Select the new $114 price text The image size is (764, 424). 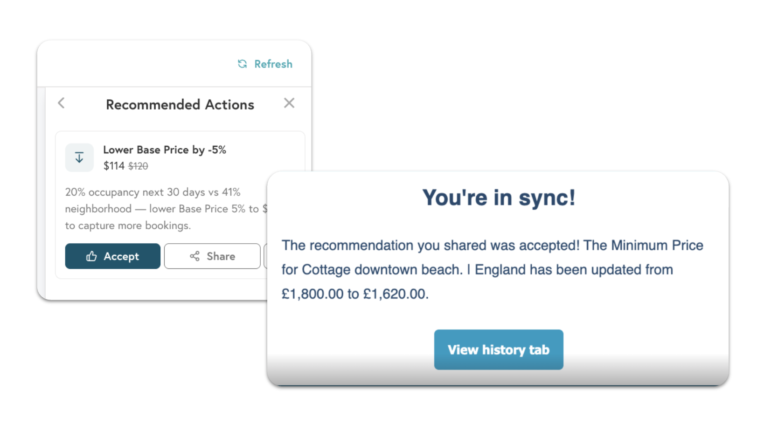[x=113, y=165]
